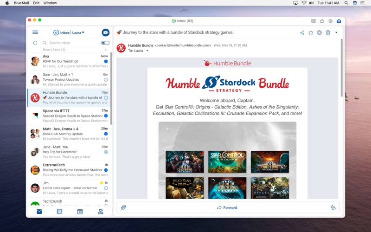
Task: Open the ExtremeTech Boeing Starliner email
Action: pos(69,170)
